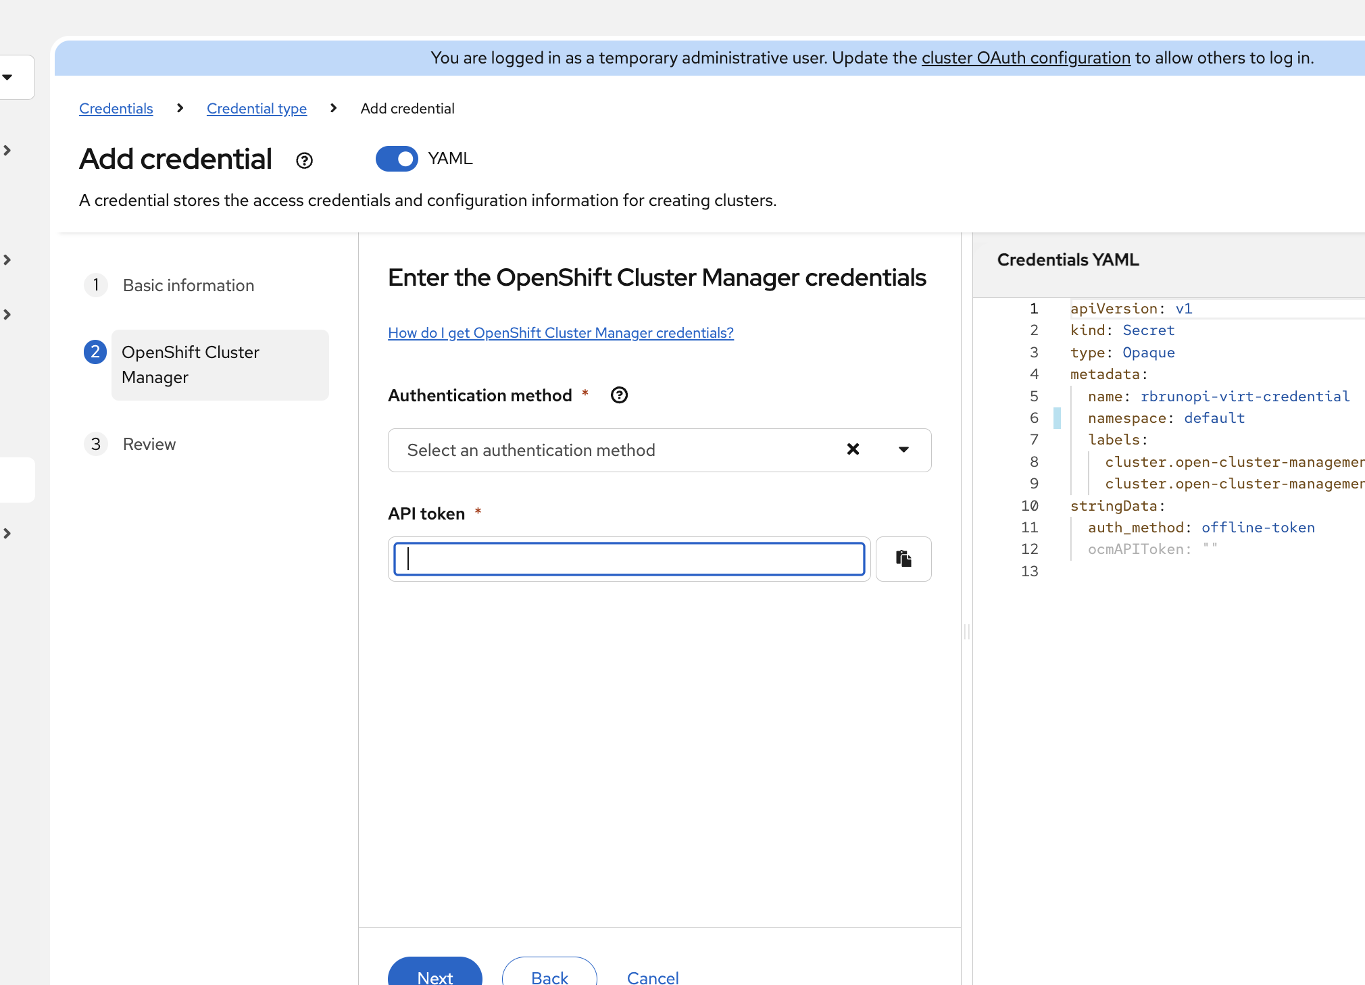The height and width of the screenshot is (985, 1365).
Task: Expand the last sidebar chevron section
Action: 7,533
